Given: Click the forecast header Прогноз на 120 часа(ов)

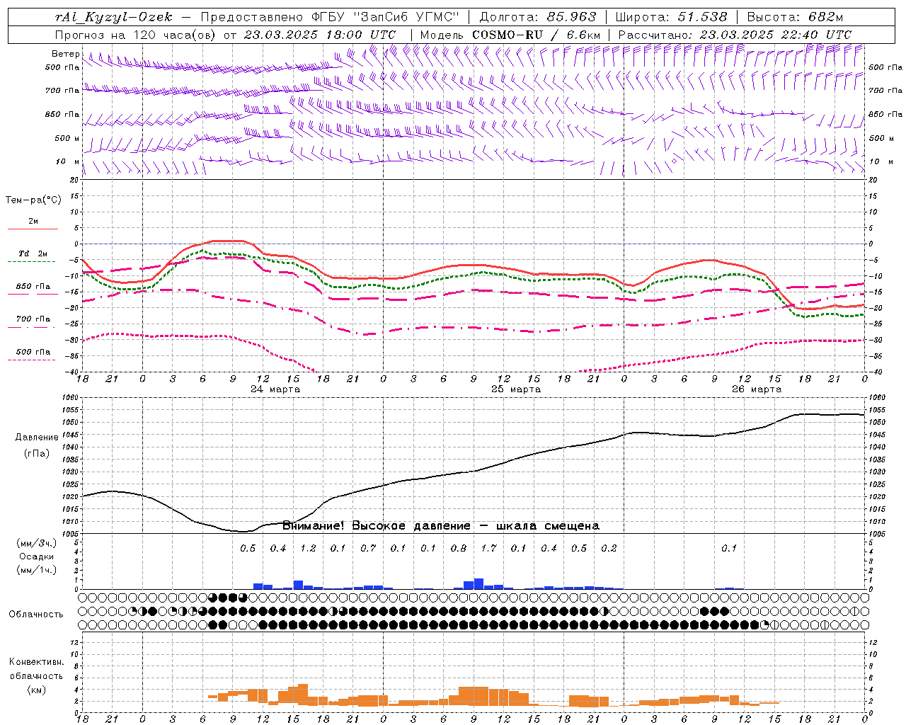Looking at the screenshot, I should click(136, 35).
